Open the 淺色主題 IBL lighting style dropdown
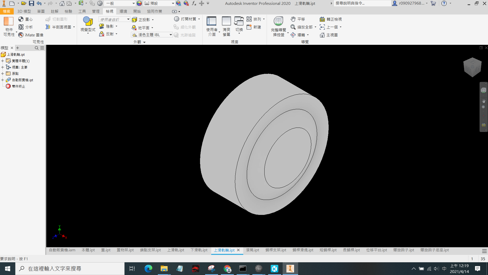This screenshot has height=275, width=488. click(x=171, y=35)
